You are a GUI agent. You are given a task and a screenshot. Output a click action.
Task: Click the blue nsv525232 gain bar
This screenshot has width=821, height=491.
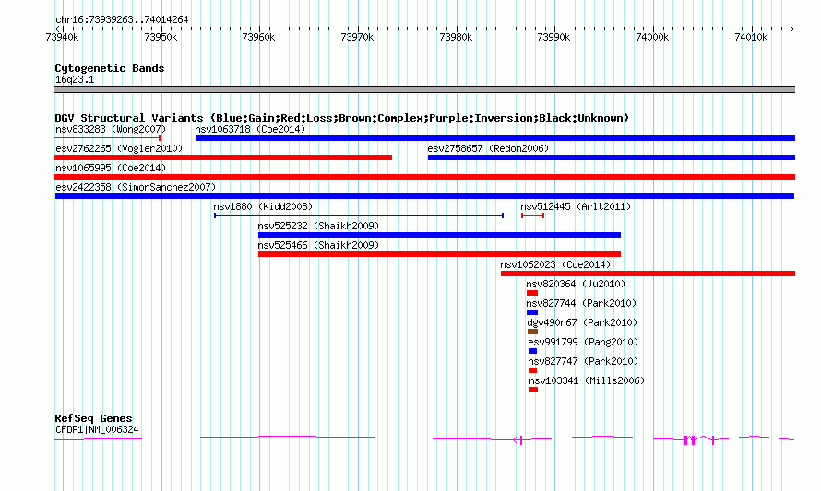click(x=439, y=235)
